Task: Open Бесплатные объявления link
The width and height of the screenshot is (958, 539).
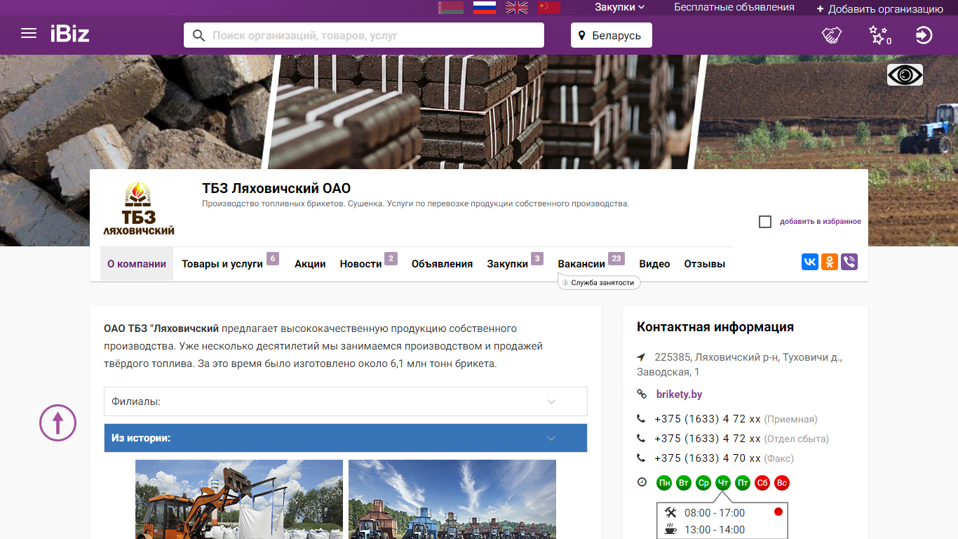Action: click(x=734, y=7)
